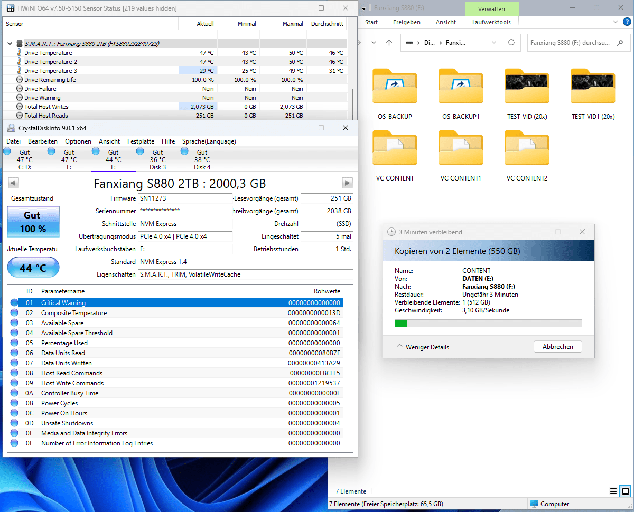This screenshot has height=512, width=634.
Task: Open the Sprache(Language) menu
Action: coord(209,141)
